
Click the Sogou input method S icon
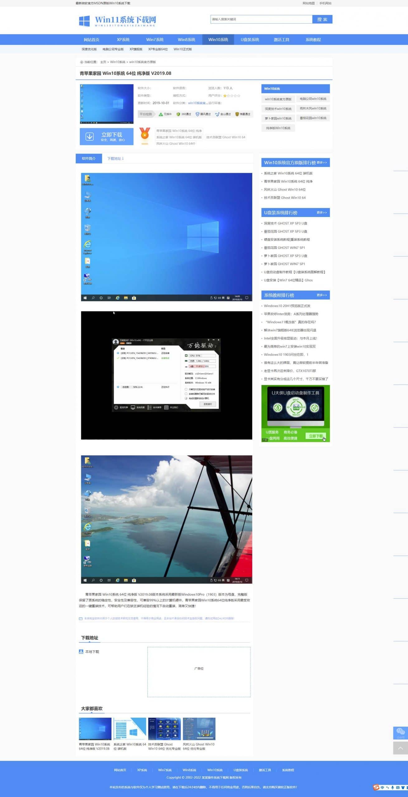[x=376, y=787]
